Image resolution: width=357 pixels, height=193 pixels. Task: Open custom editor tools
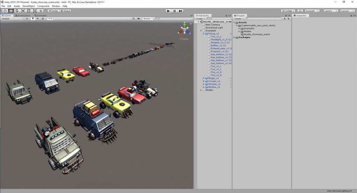pyautogui.click(x=41, y=11)
